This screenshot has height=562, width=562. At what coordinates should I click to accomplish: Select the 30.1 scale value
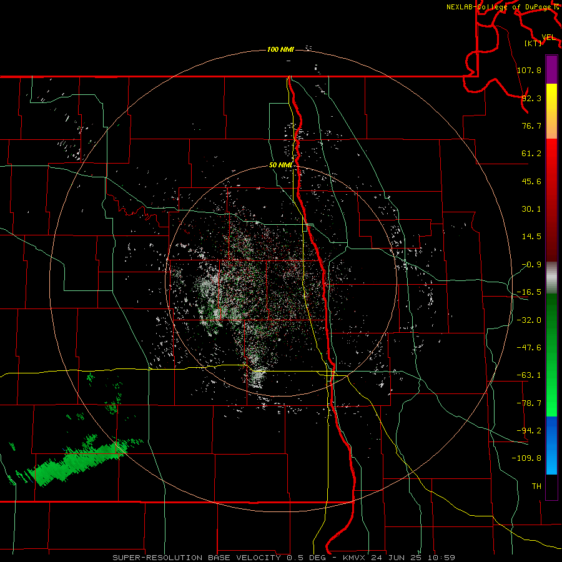click(x=531, y=209)
